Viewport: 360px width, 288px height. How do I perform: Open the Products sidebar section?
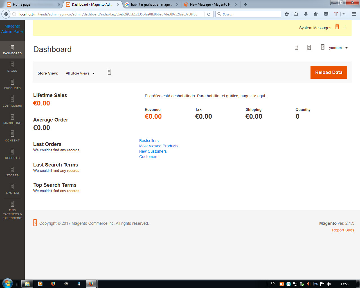coord(12,85)
